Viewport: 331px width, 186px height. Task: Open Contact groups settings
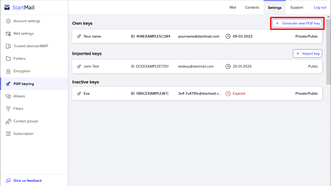[x=34, y=121]
